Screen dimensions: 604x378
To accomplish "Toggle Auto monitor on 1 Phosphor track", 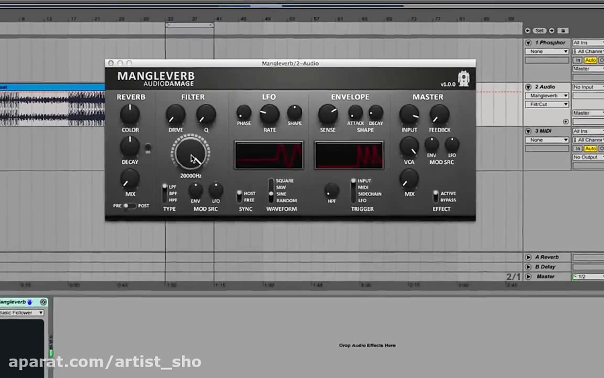I will (590, 60).
